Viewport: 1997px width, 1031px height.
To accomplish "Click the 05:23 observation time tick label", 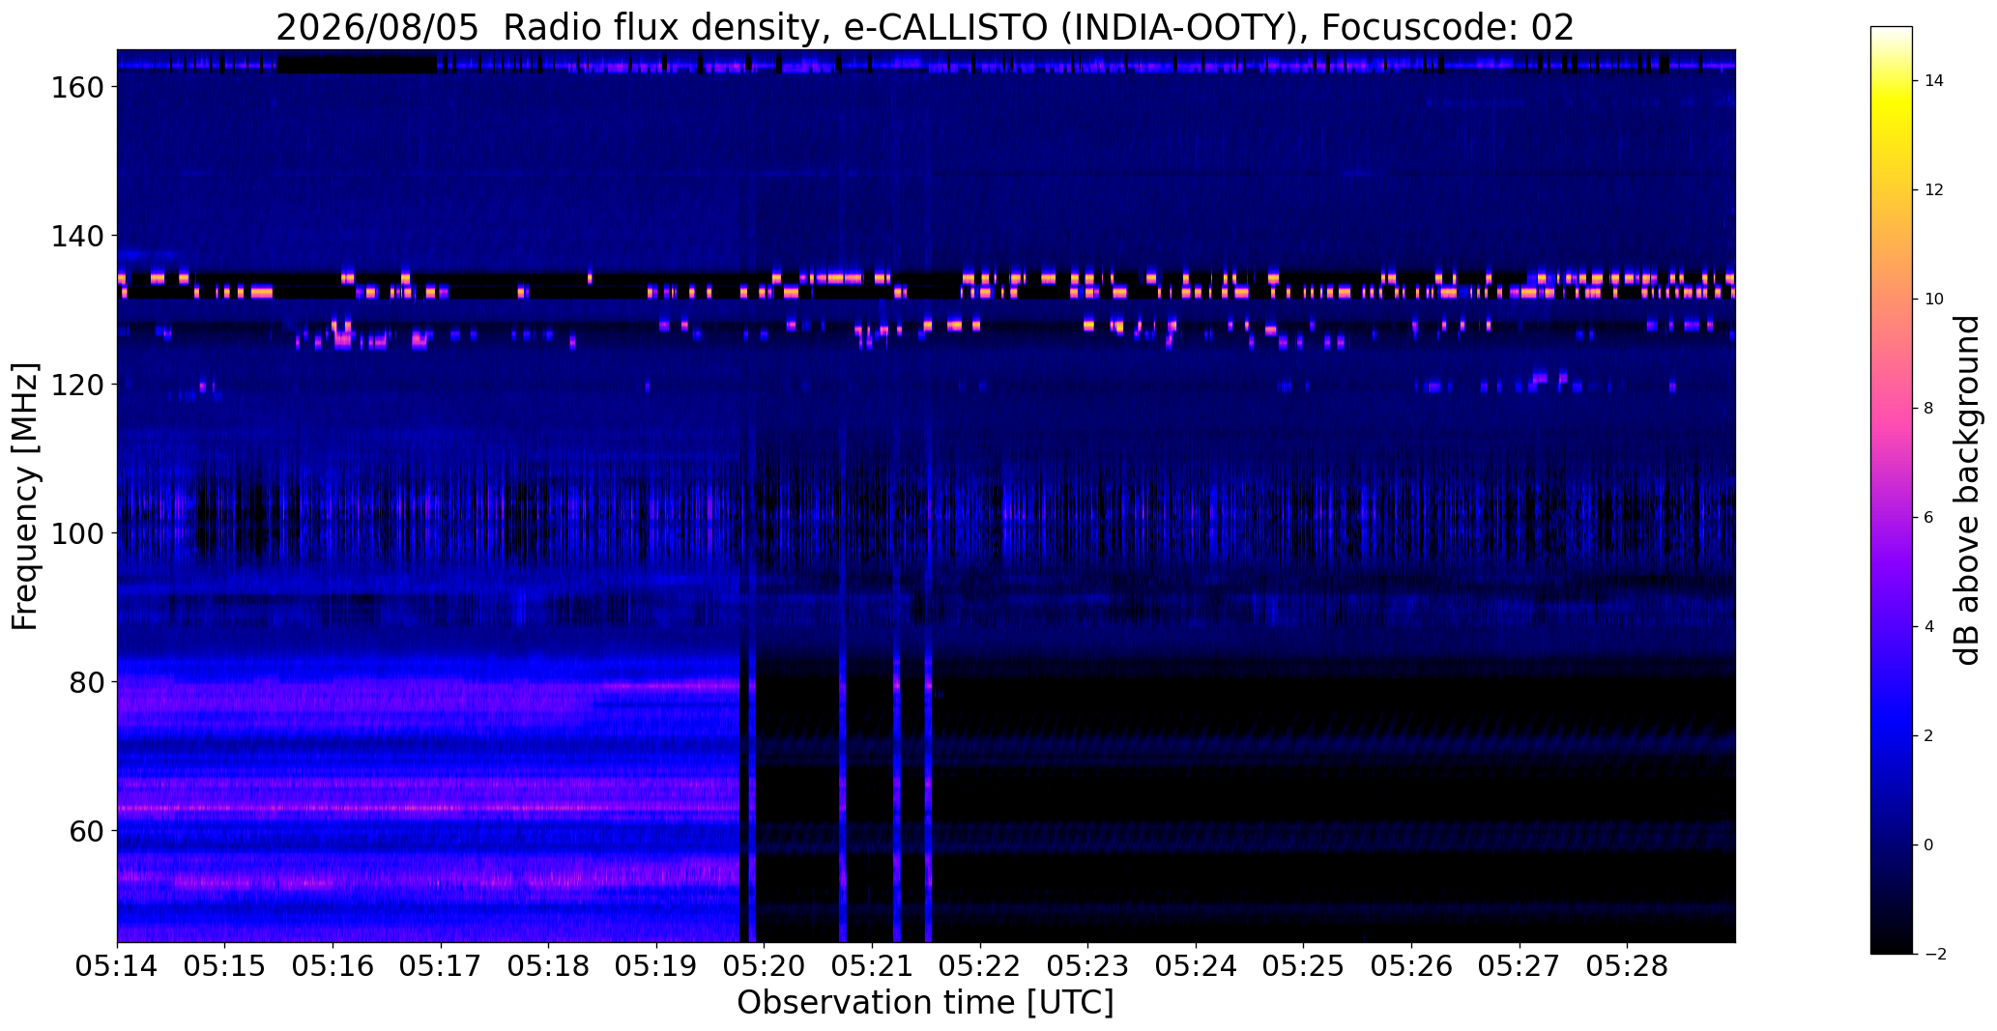I will click(1088, 967).
